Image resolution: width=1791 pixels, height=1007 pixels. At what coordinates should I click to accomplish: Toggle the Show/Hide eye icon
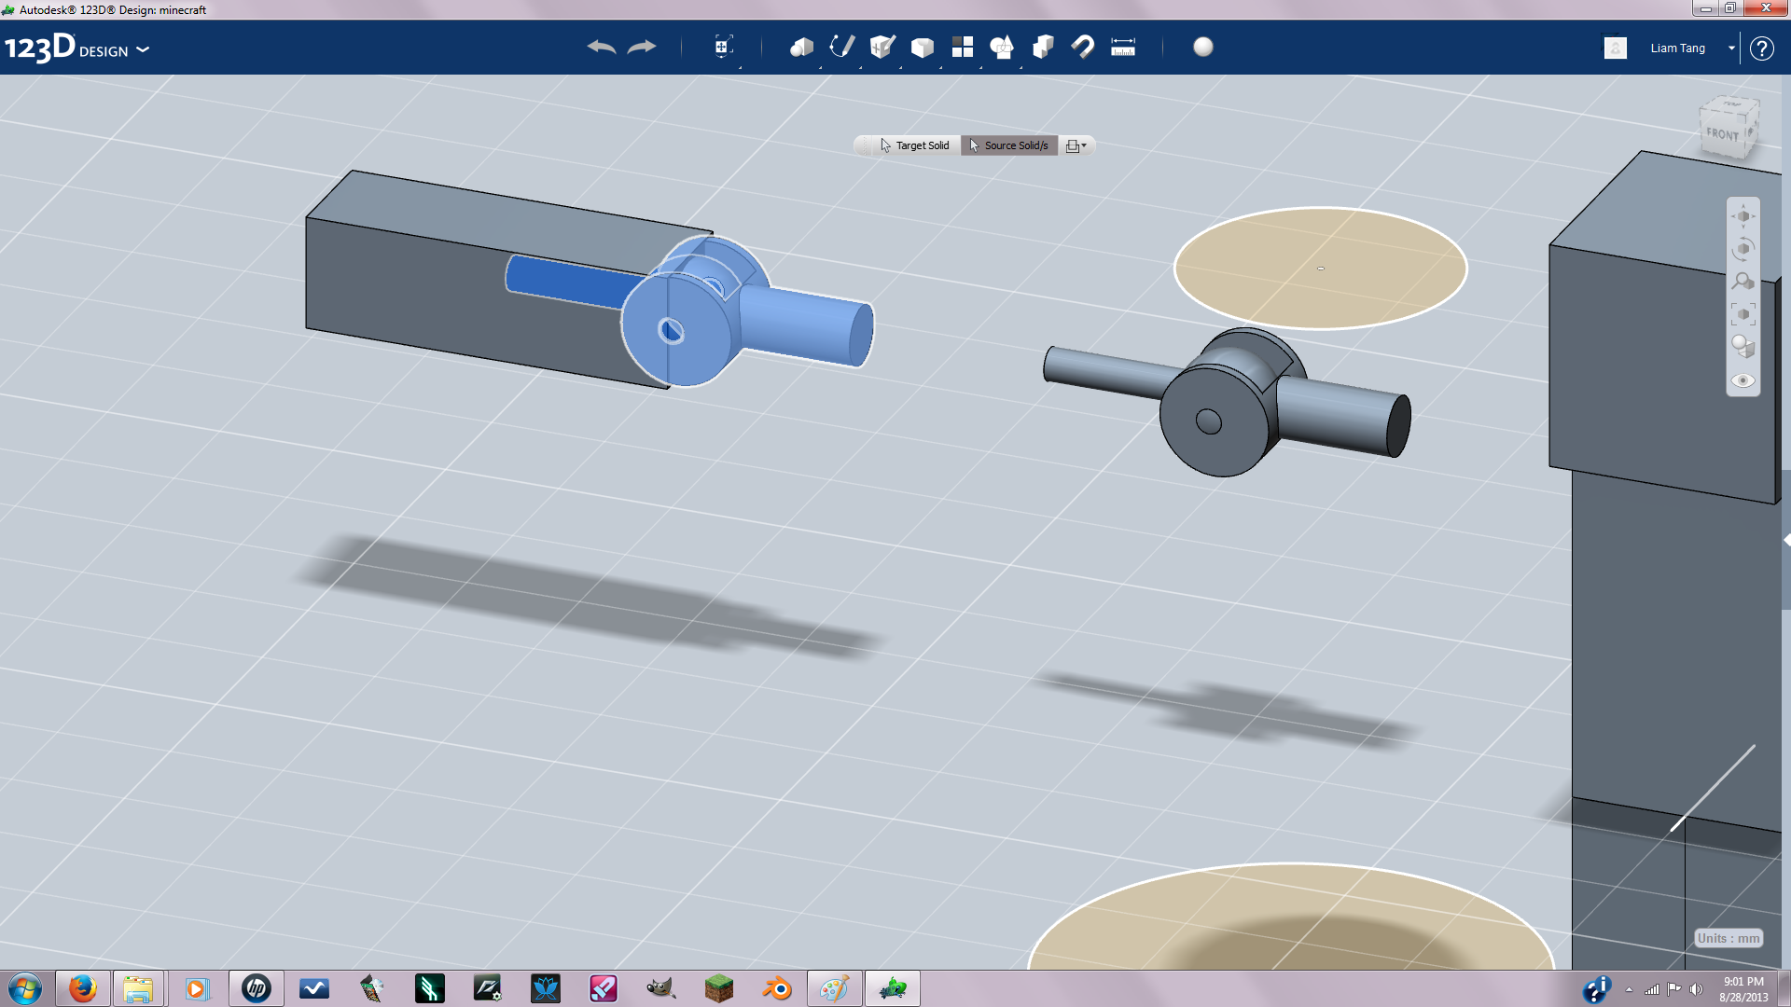click(1743, 380)
